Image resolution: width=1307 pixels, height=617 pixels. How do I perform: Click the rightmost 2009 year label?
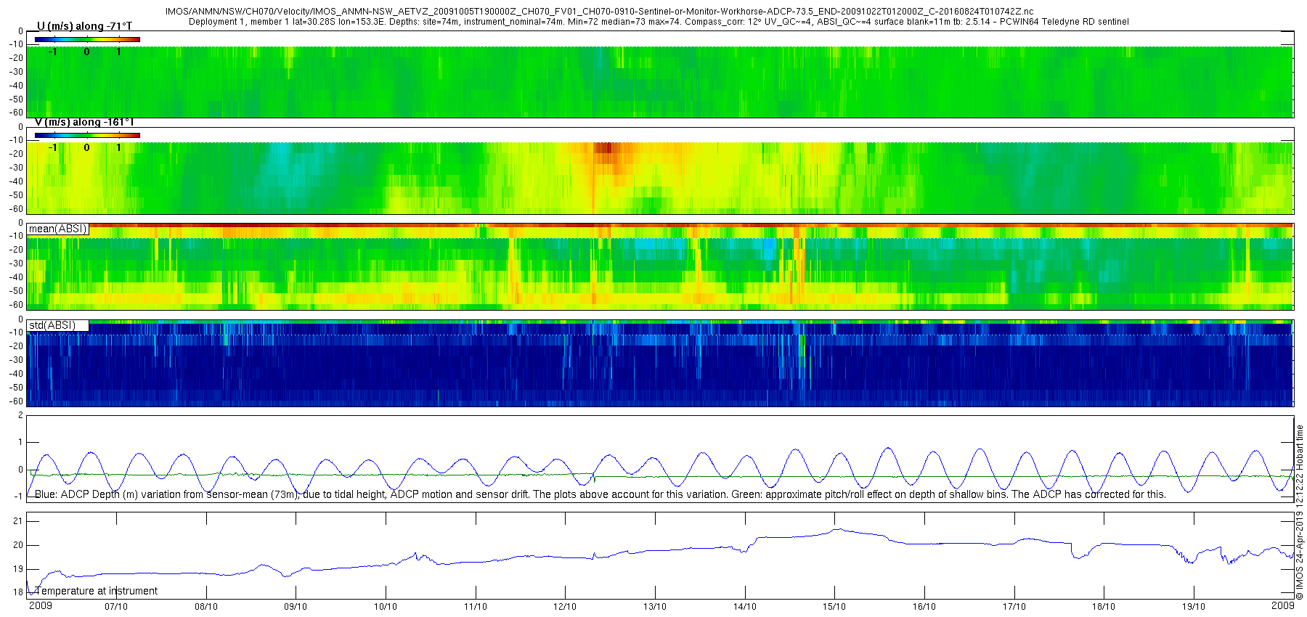pyautogui.click(x=1283, y=605)
